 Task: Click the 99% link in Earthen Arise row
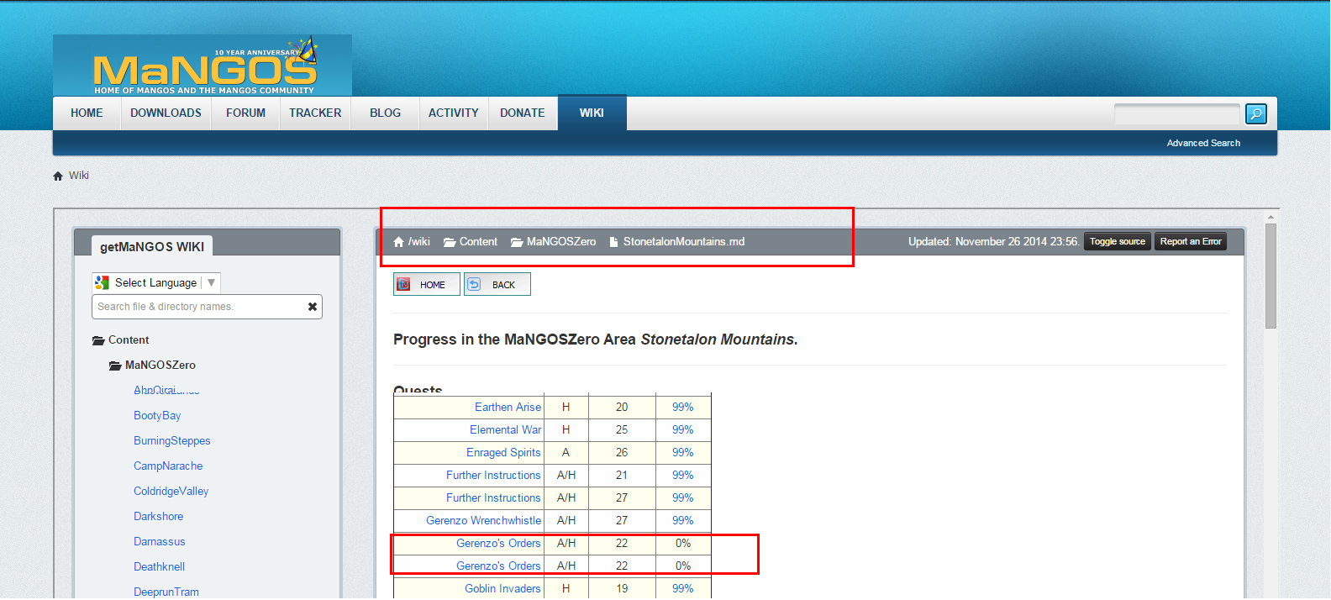(x=682, y=407)
